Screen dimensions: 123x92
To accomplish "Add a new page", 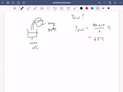I will point(110,3).
